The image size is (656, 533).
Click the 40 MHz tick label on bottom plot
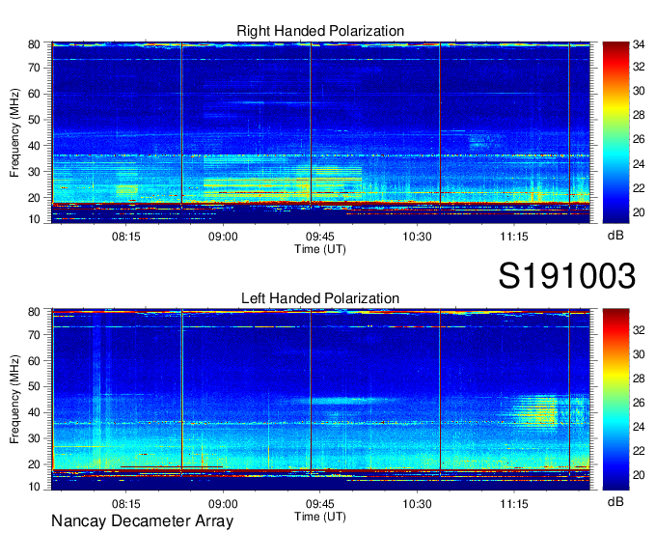pyautogui.click(x=34, y=412)
